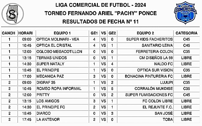
Task: Click the SUPER KIDS FACHERITOS team cell
Action: 145,39
